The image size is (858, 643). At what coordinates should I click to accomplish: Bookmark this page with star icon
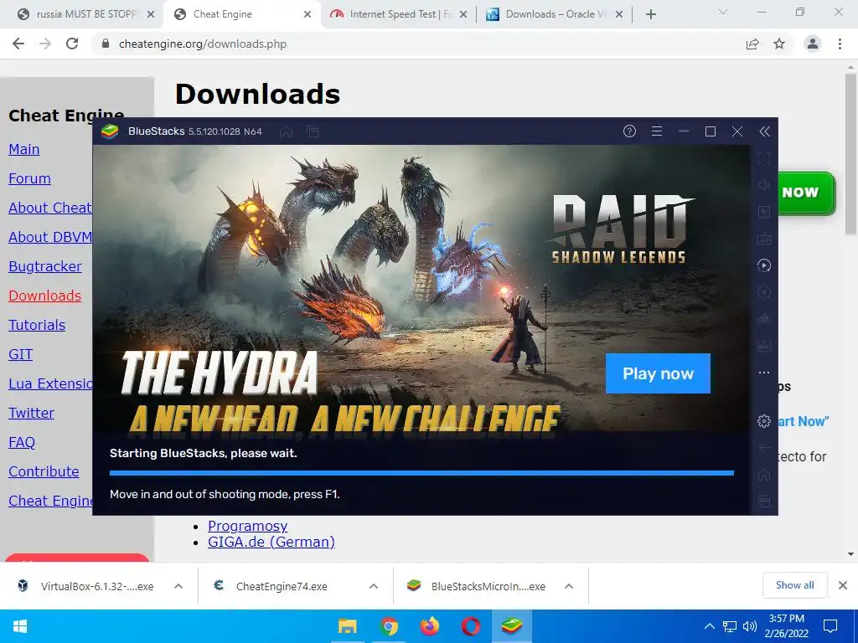(x=779, y=44)
